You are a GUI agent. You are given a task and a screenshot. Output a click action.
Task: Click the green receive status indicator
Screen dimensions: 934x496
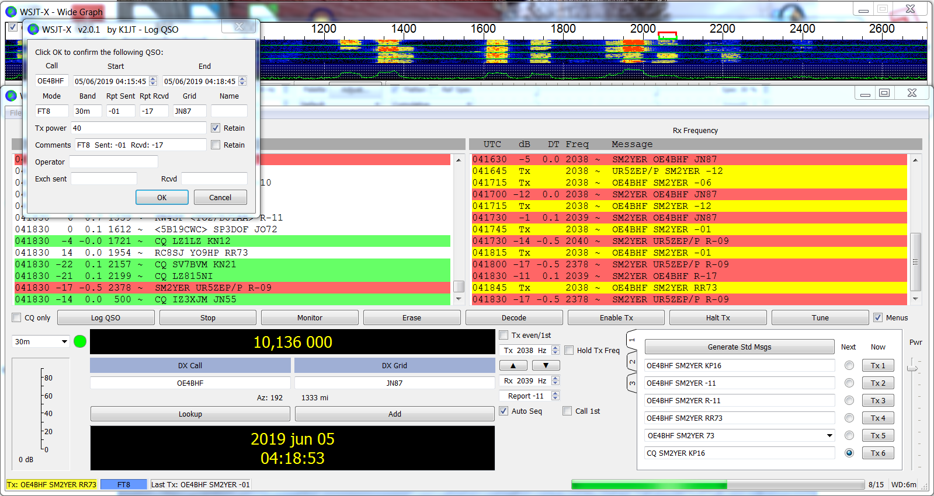tap(80, 341)
